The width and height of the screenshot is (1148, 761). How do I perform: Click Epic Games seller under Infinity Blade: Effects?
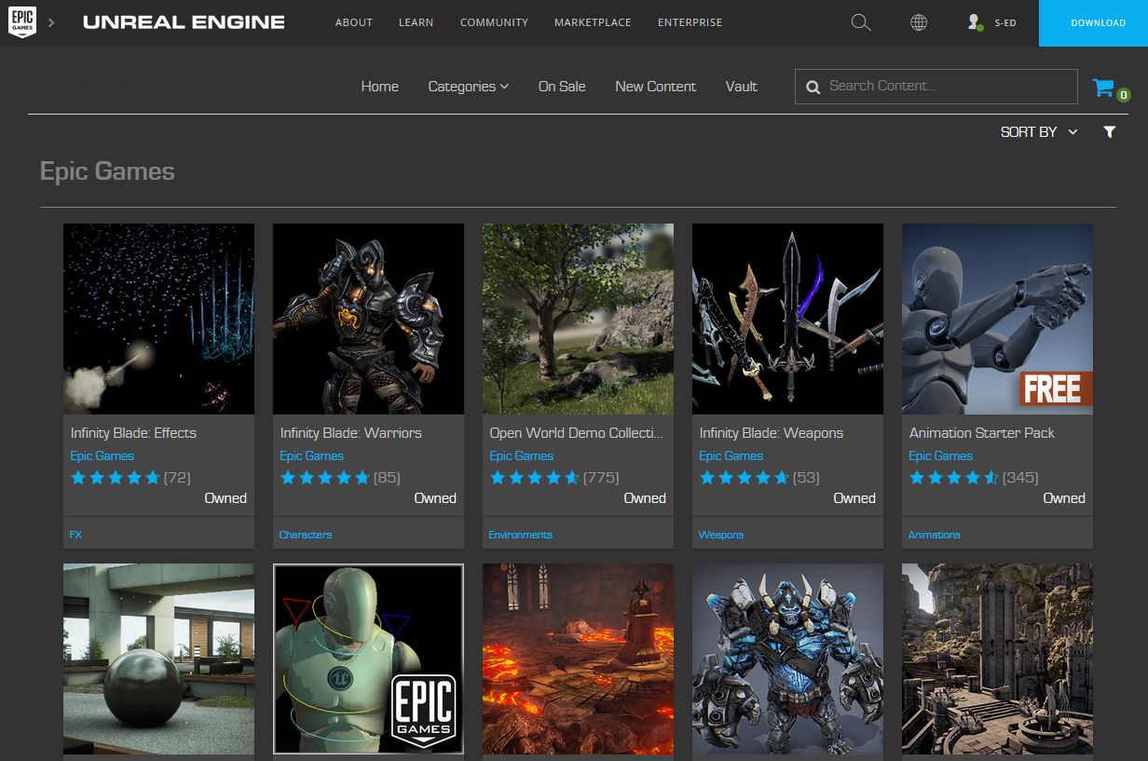(102, 455)
